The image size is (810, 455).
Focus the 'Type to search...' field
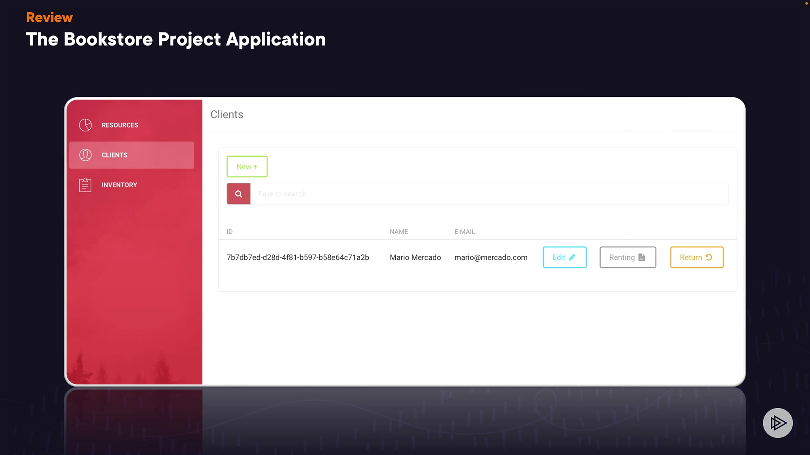pos(489,194)
